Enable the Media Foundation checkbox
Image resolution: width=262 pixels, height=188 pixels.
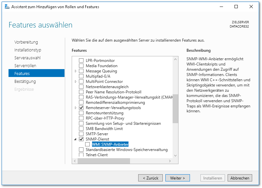click(81, 66)
